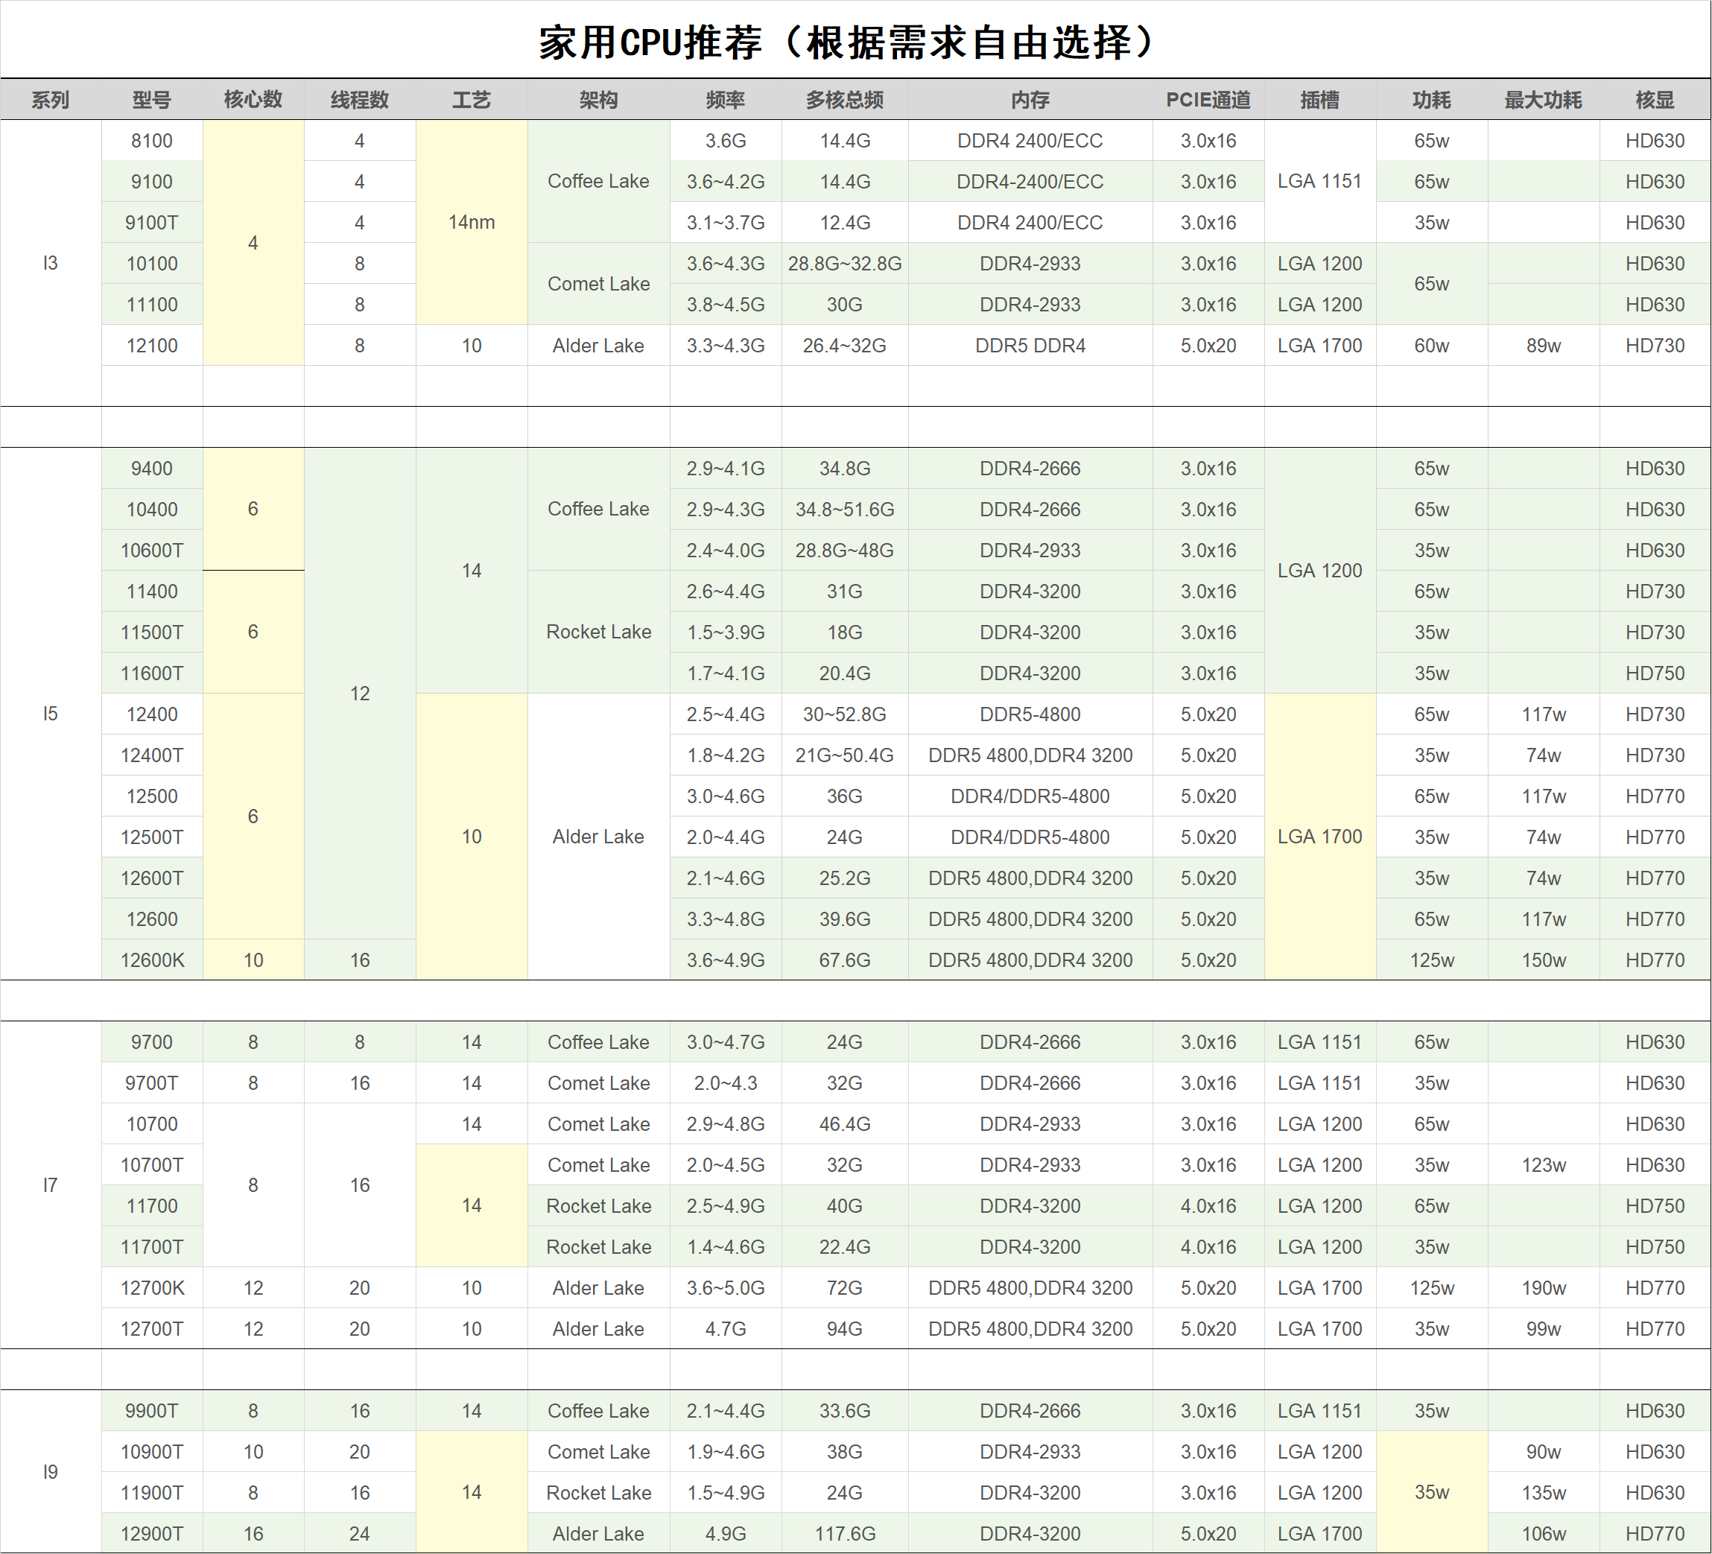Select the Alder Lake cell in I5 section
This screenshot has width=1712, height=1554.
point(597,837)
